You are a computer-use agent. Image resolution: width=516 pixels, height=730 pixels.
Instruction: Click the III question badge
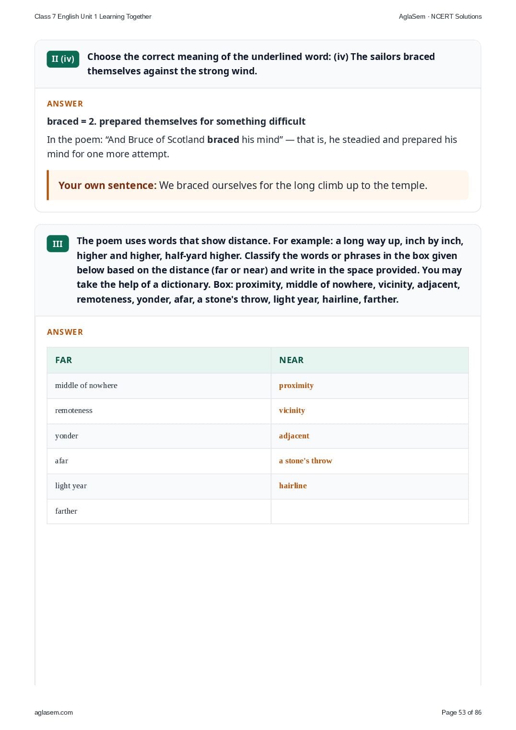(58, 244)
